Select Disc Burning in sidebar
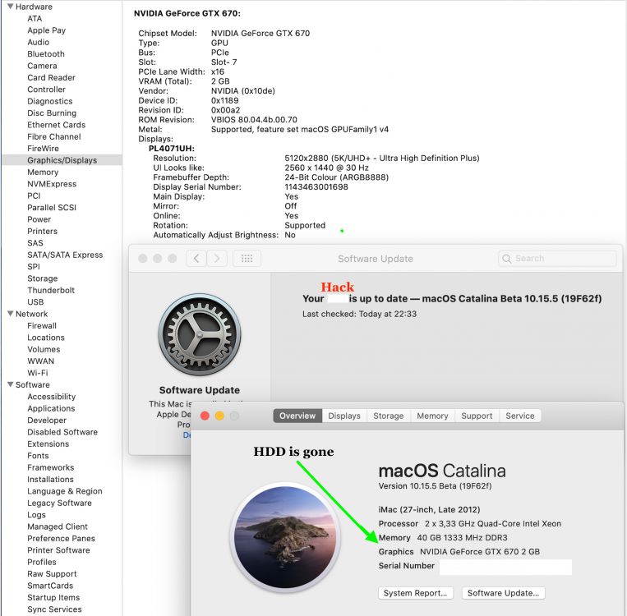The image size is (627, 616). pyautogui.click(x=52, y=113)
